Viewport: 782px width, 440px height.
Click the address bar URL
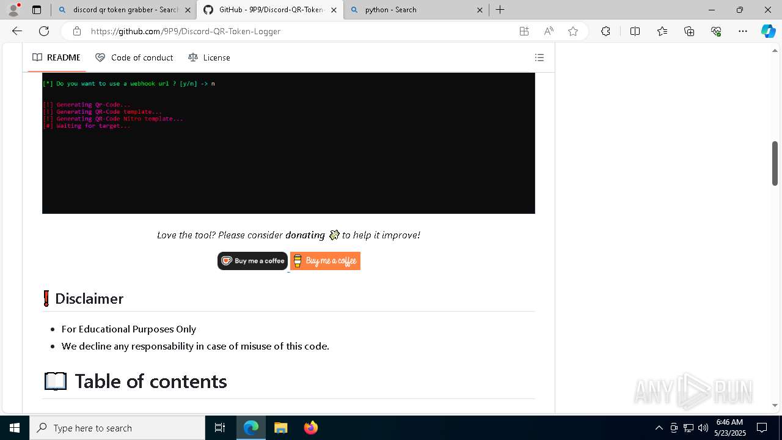(x=186, y=31)
